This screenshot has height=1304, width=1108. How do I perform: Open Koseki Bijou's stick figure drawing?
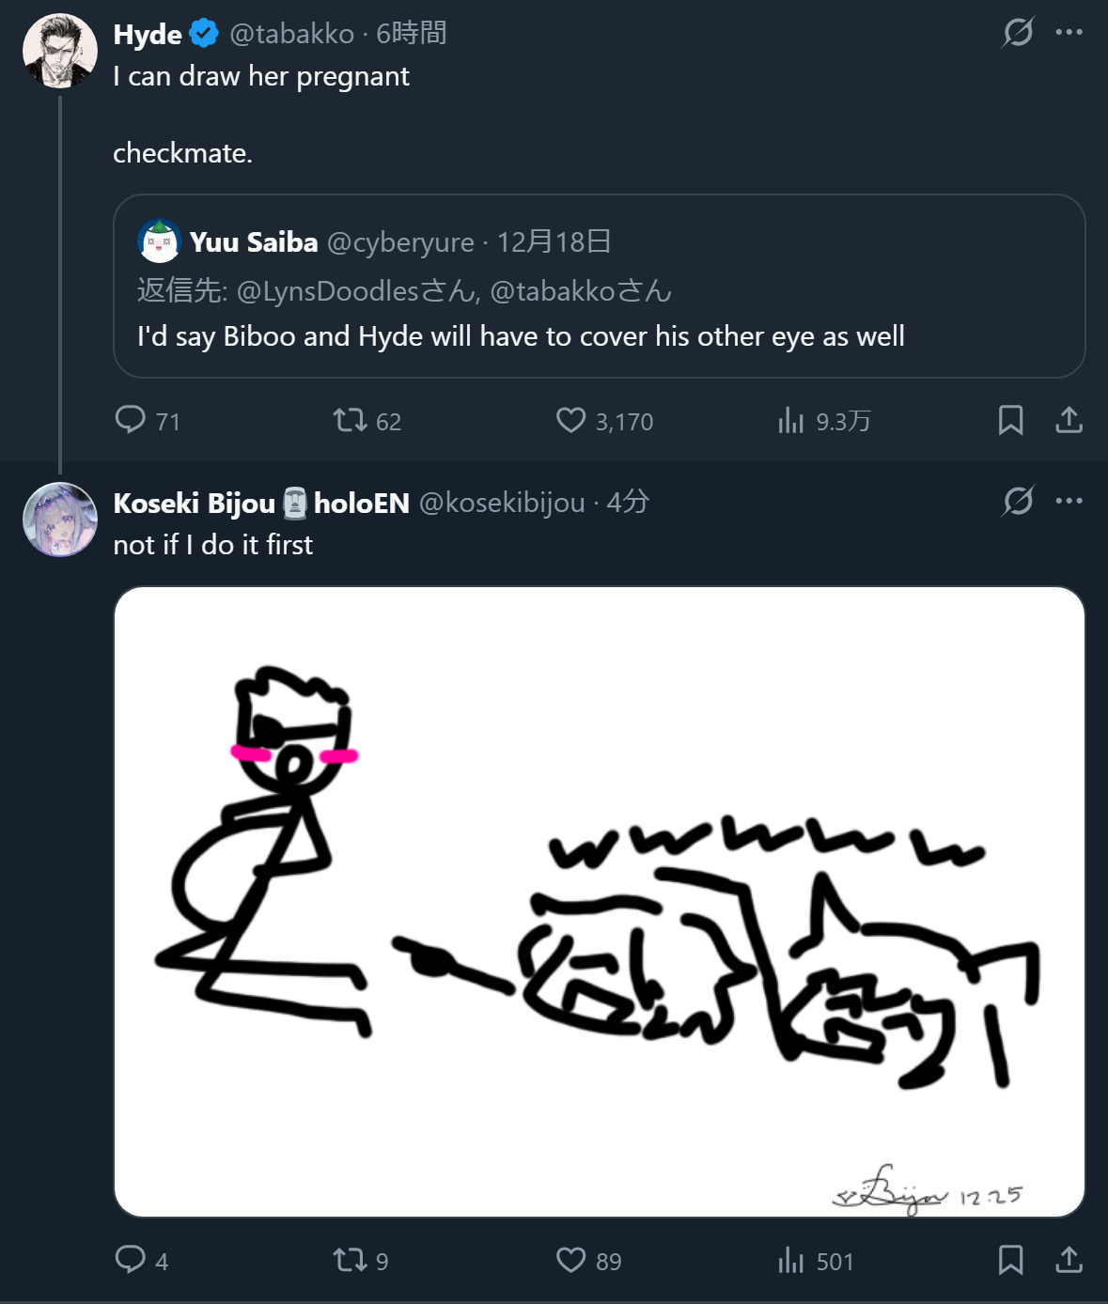point(599,902)
